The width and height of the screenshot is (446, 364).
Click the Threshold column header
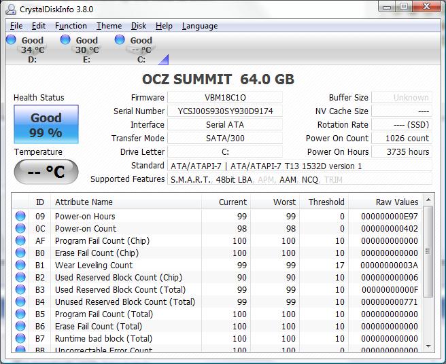point(324,202)
